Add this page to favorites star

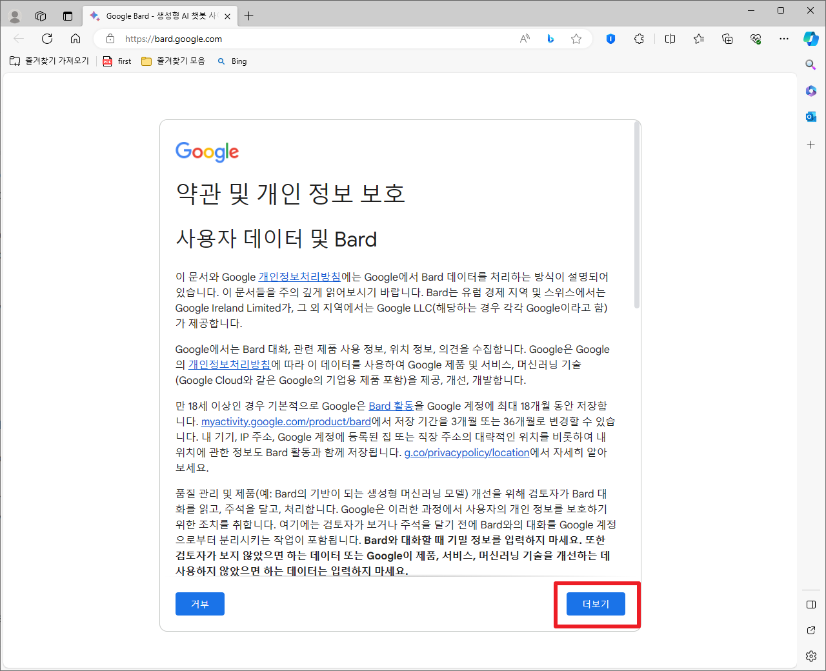[x=576, y=39]
